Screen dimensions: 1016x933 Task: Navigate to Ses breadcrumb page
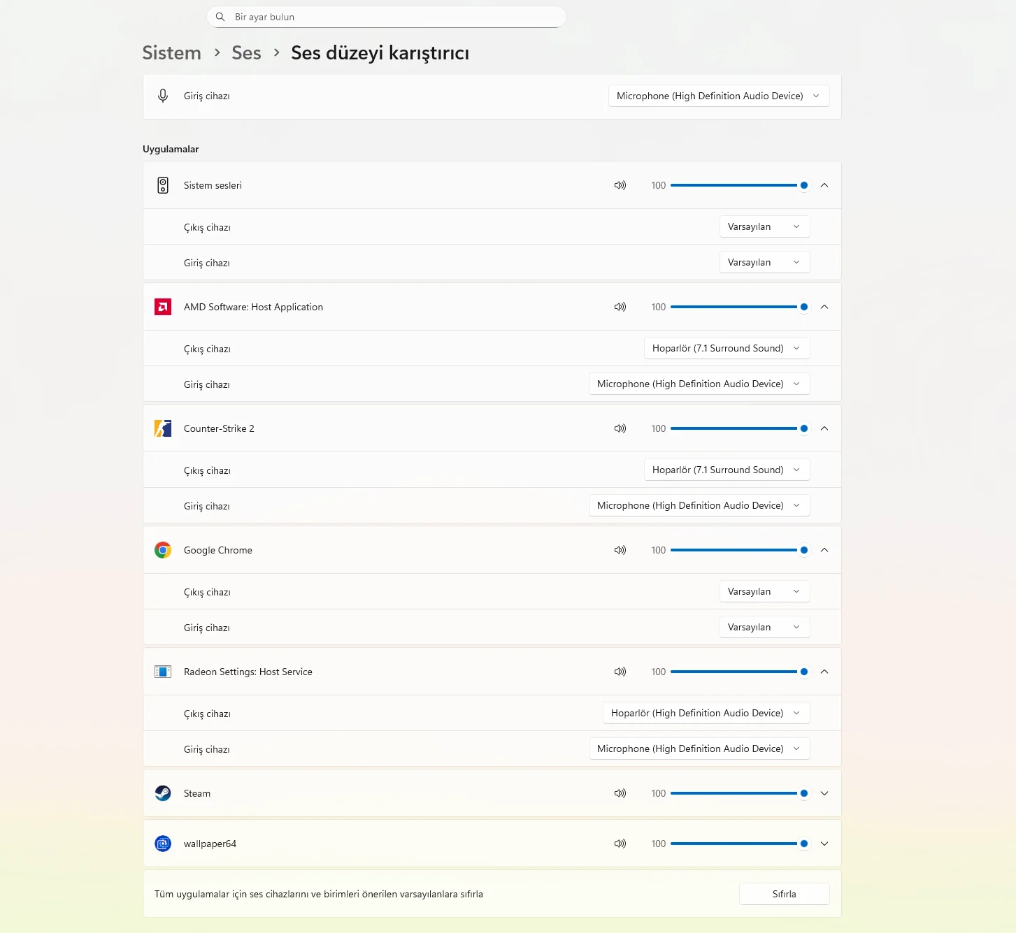tap(246, 53)
